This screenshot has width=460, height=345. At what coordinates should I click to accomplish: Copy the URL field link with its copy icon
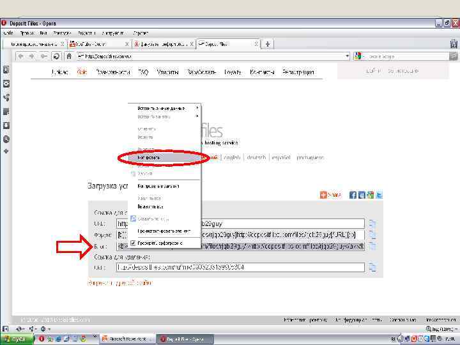(x=372, y=224)
